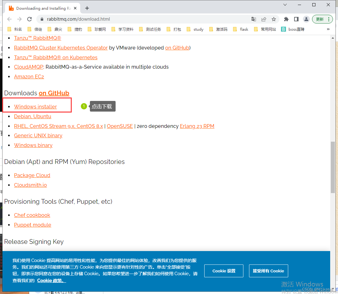The width and height of the screenshot is (338, 294).
Task: Open the extensions puzzle icon
Action: [286, 19]
